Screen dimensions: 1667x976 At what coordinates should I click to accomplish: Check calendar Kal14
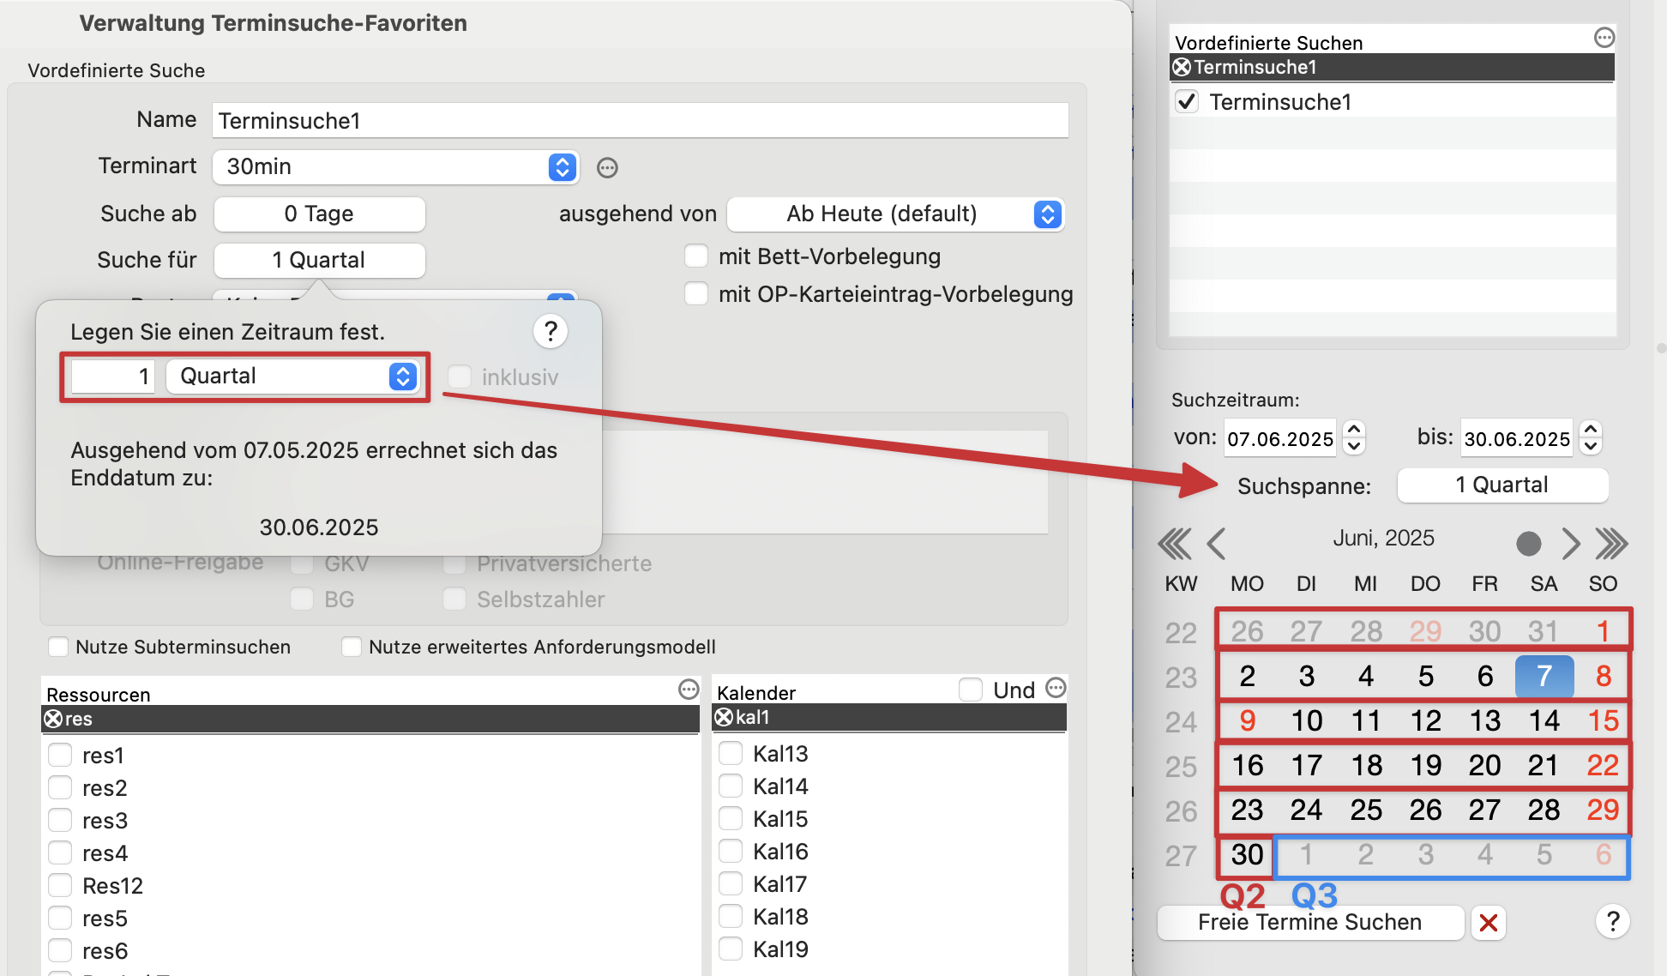click(x=731, y=786)
